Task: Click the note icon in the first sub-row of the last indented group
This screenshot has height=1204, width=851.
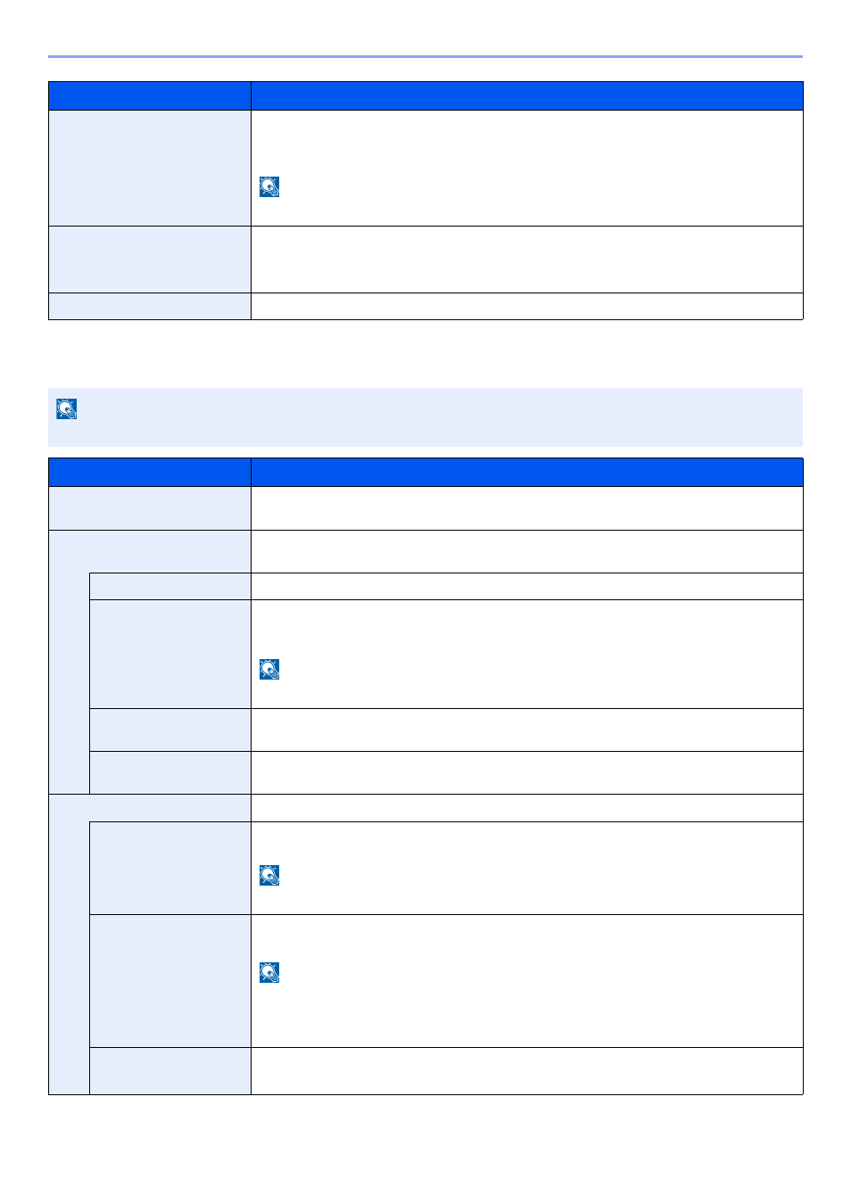Action: (x=269, y=875)
